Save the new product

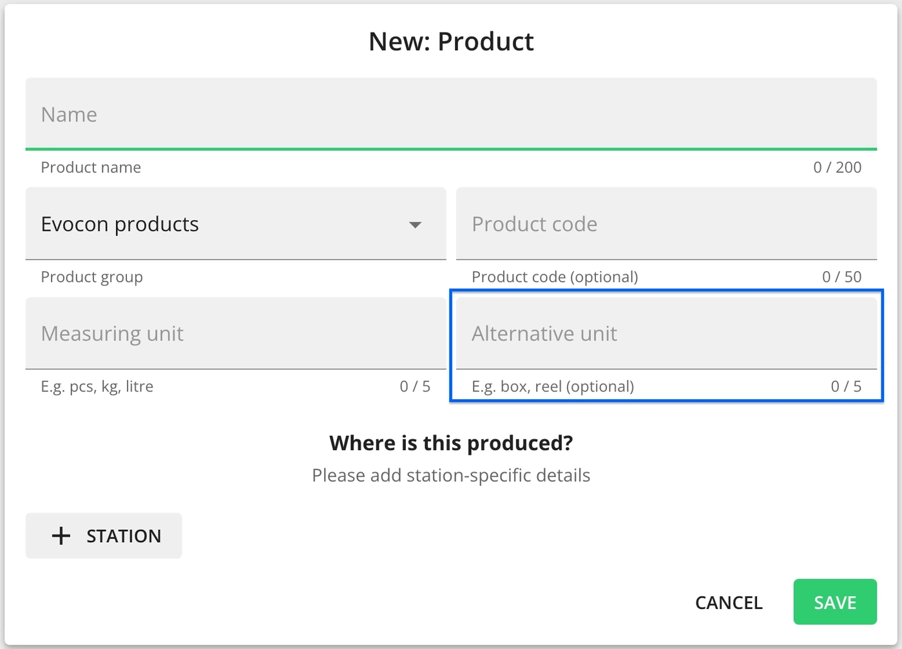[835, 602]
